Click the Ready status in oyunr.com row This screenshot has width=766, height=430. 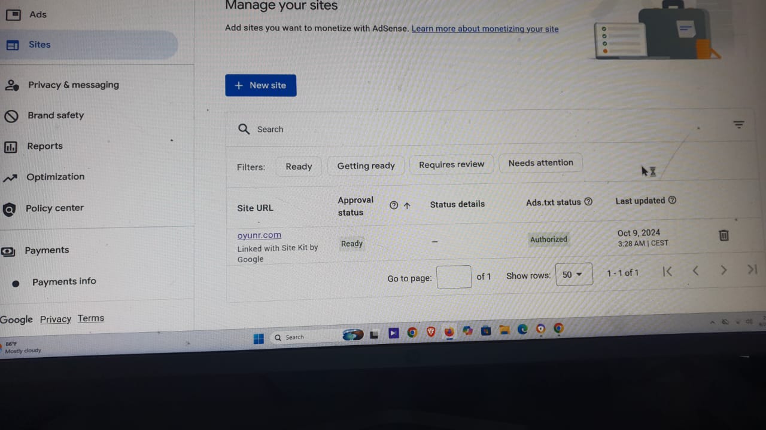point(352,244)
